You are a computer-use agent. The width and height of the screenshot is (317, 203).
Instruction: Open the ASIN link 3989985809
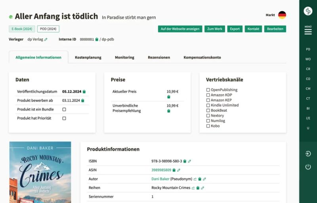(x=161, y=170)
